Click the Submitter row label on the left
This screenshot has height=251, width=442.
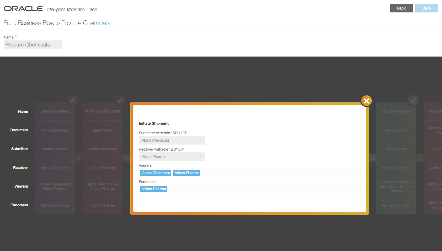[20, 149]
